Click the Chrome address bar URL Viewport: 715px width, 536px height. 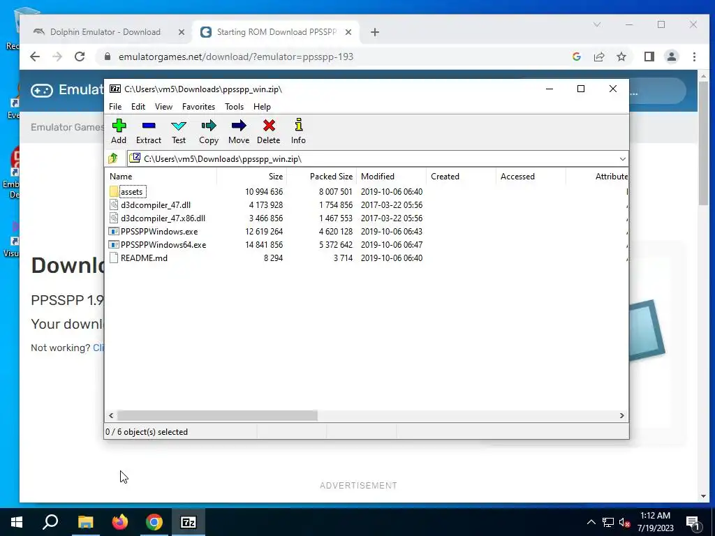coord(236,57)
